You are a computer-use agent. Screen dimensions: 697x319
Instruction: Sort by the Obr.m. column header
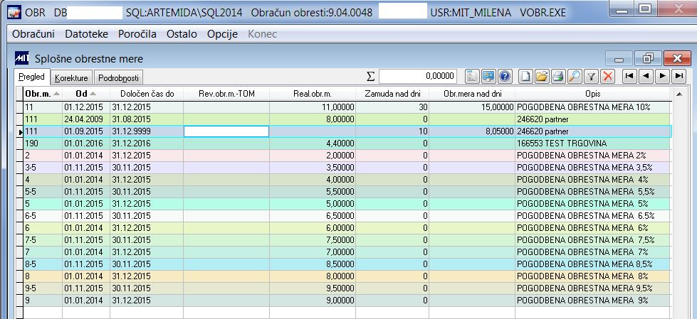pos(43,94)
